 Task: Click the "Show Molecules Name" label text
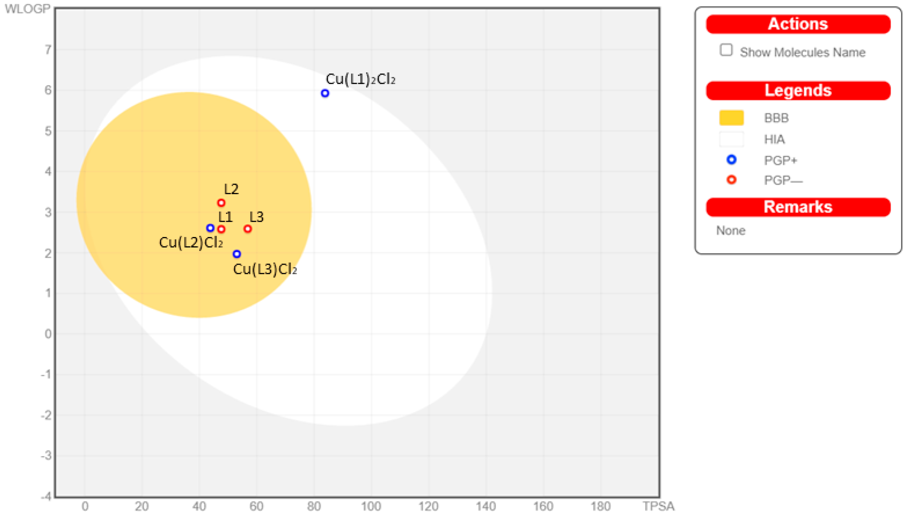click(x=802, y=52)
